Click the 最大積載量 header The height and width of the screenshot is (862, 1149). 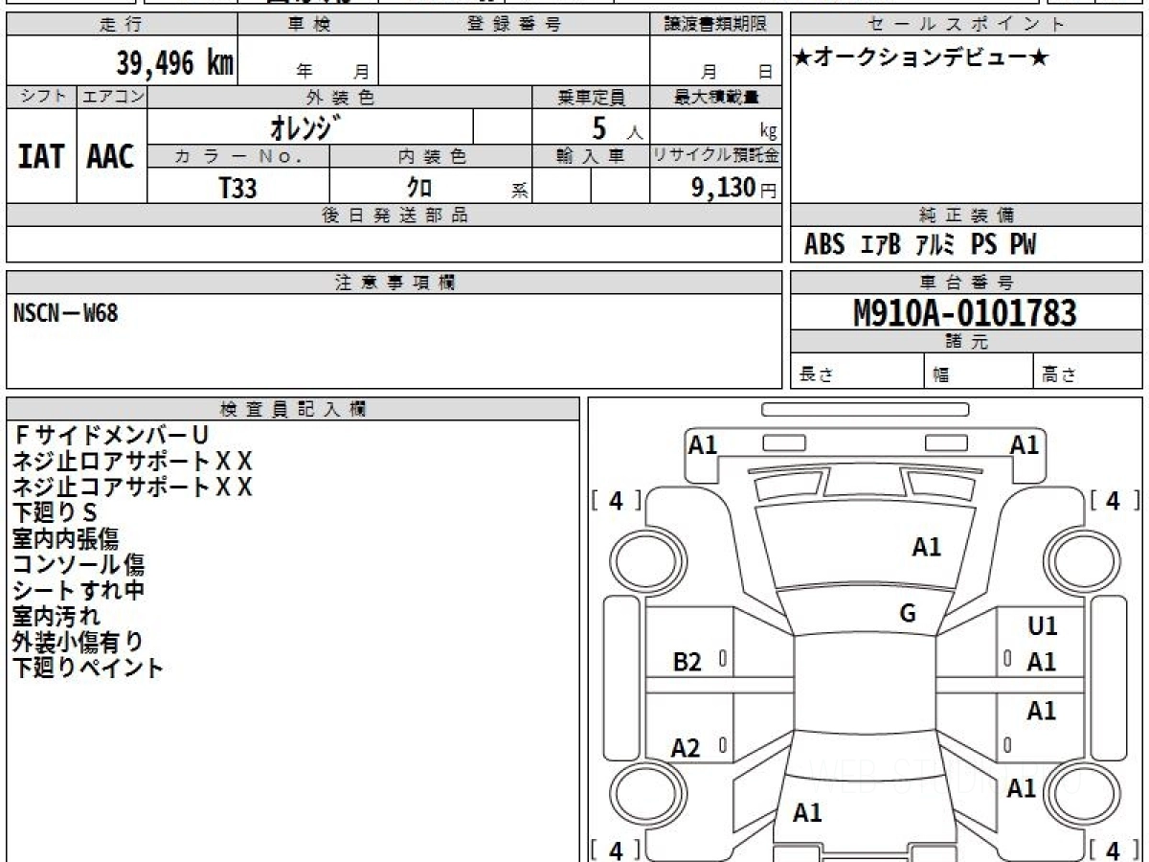click(x=716, y=97)
